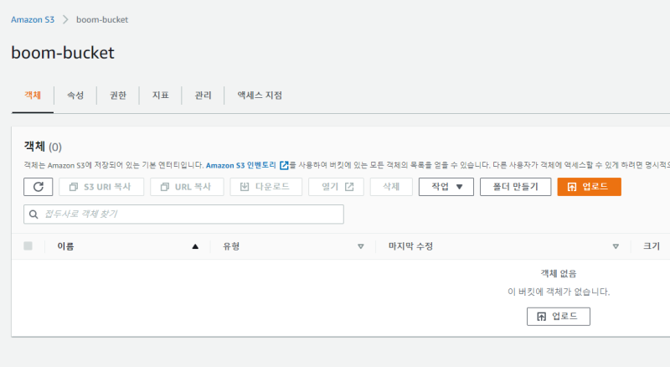This screenshot has height=367, width=670.
Task: Click the 삭제 delete button
Action: click(391, 187)
